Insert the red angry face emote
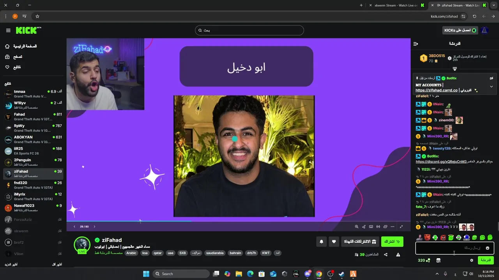Image resolution: width=499 pixels, height=280 pixels. tap(443, 237)
